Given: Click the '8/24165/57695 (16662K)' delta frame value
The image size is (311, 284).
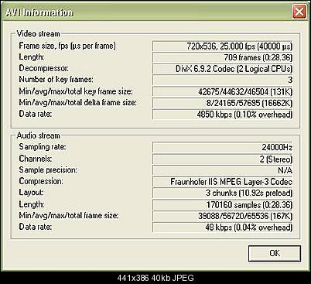Looking at the screenshot, I should pyautogui.click(x=222, y=103).
